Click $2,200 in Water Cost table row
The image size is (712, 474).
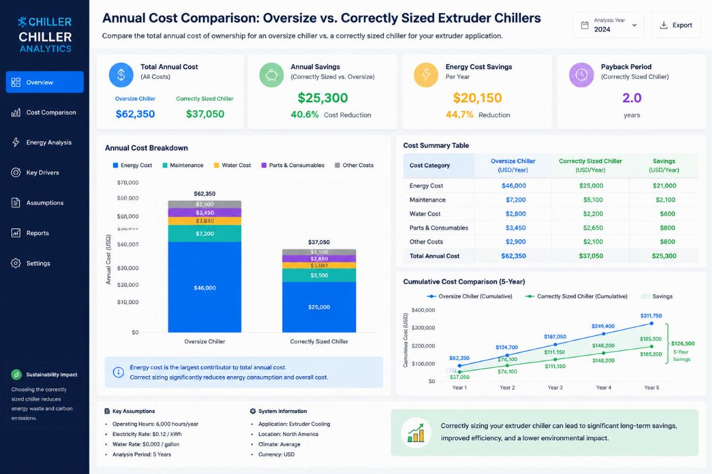592,214
